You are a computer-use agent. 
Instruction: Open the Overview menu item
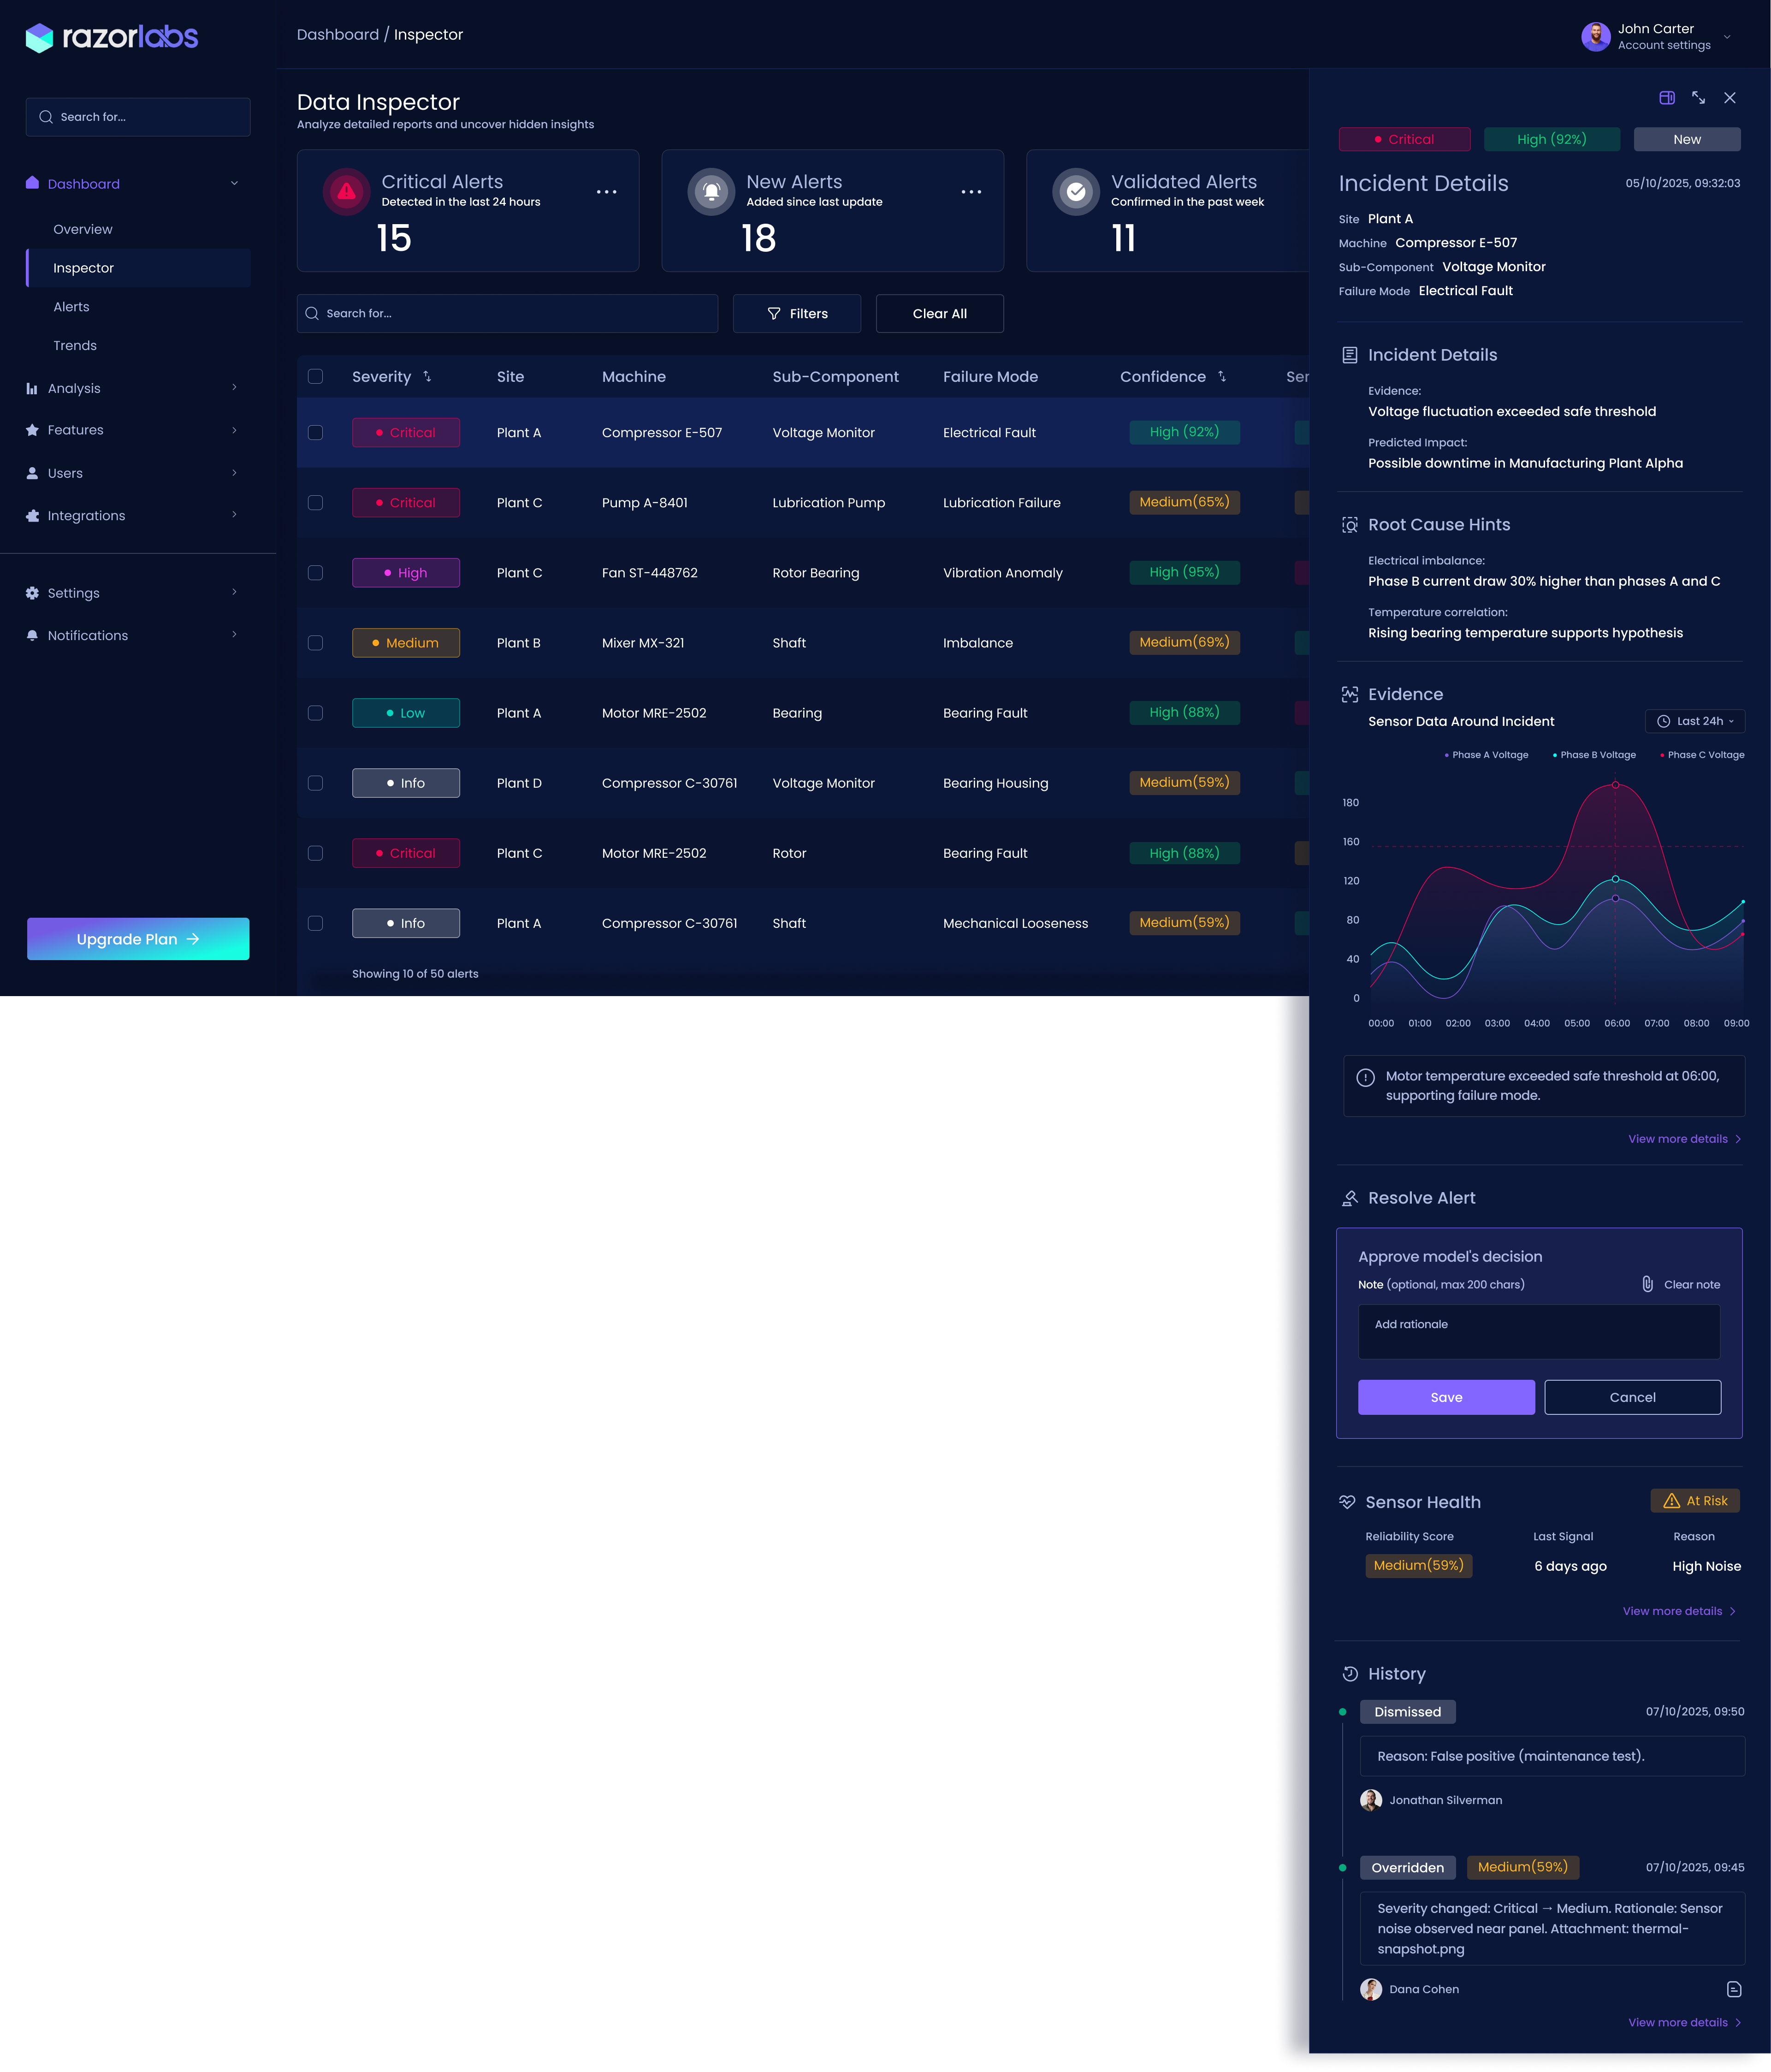(x=83, y=229)
